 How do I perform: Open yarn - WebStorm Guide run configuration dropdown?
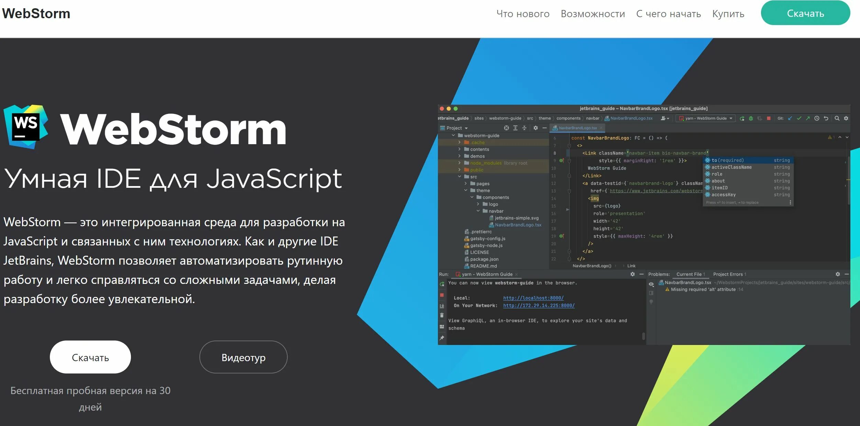[x=706, y=118]
